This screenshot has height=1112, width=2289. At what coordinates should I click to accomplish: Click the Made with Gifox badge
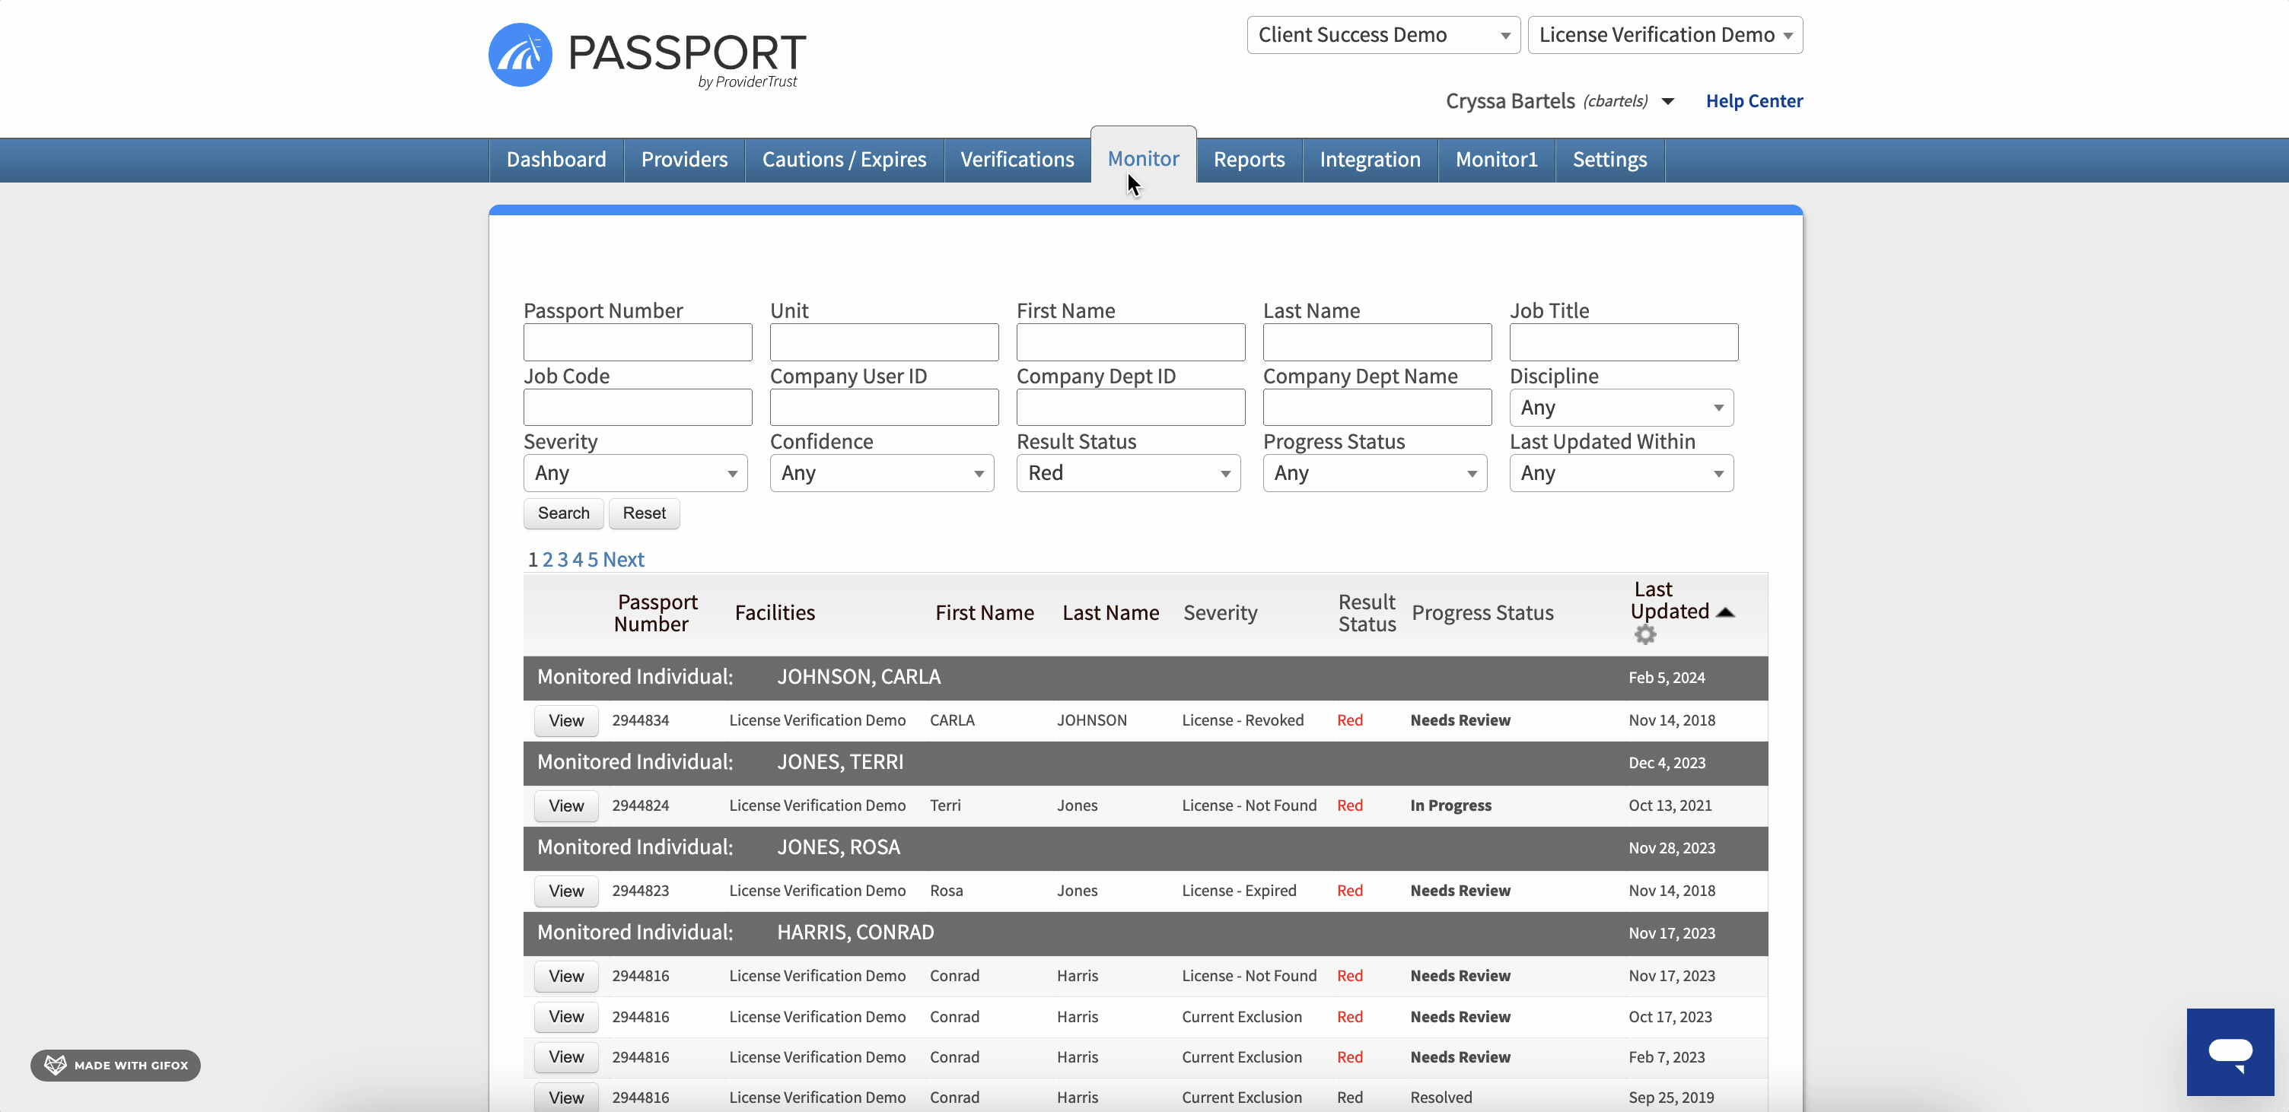[x=116, y=1066]
